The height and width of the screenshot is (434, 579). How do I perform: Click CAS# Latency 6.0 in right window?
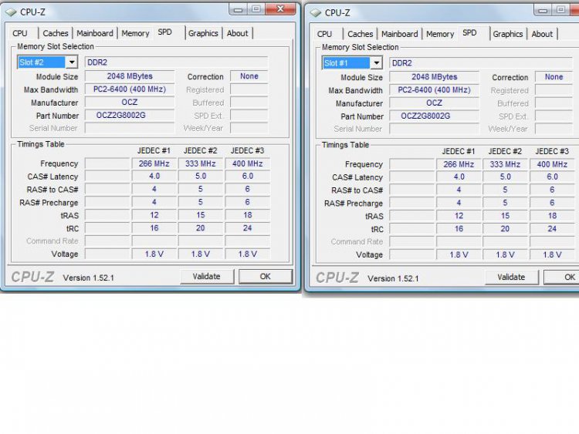pyautogui.click(x=552, y=177)
